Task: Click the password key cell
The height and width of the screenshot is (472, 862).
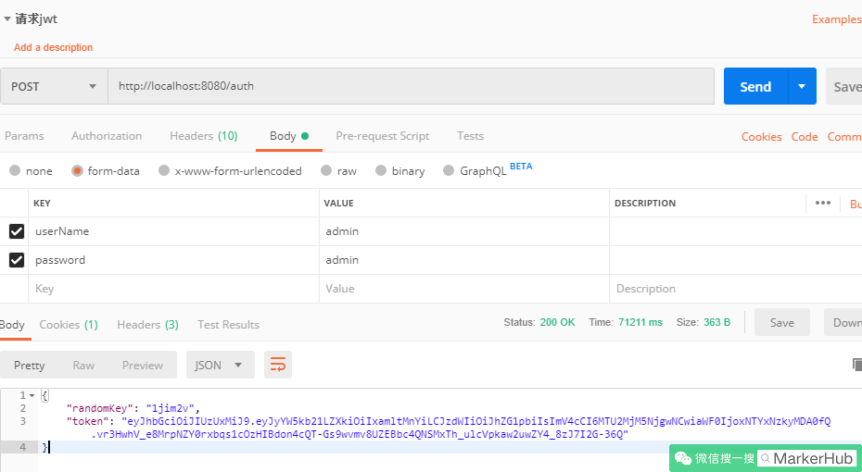Action: point(173,259)
